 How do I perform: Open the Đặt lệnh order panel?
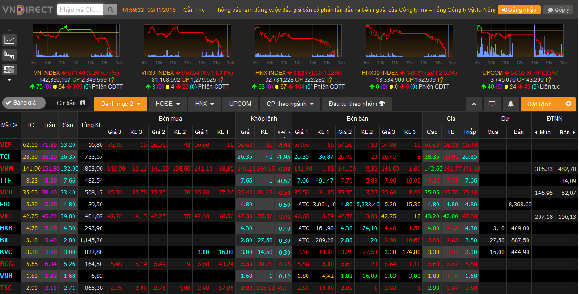point(548,104)
